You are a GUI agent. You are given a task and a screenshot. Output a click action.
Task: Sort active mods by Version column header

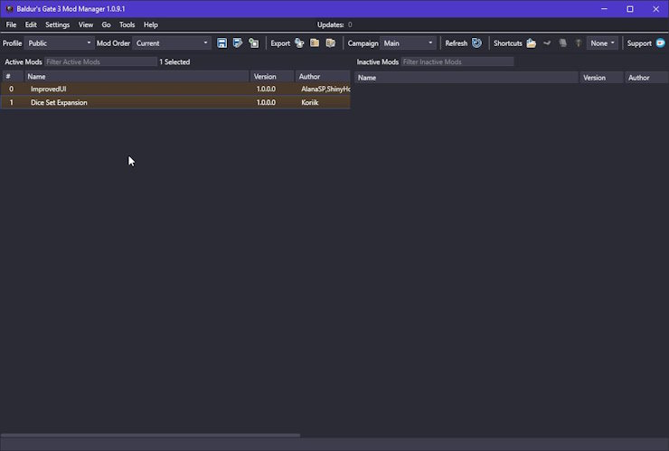272,77
